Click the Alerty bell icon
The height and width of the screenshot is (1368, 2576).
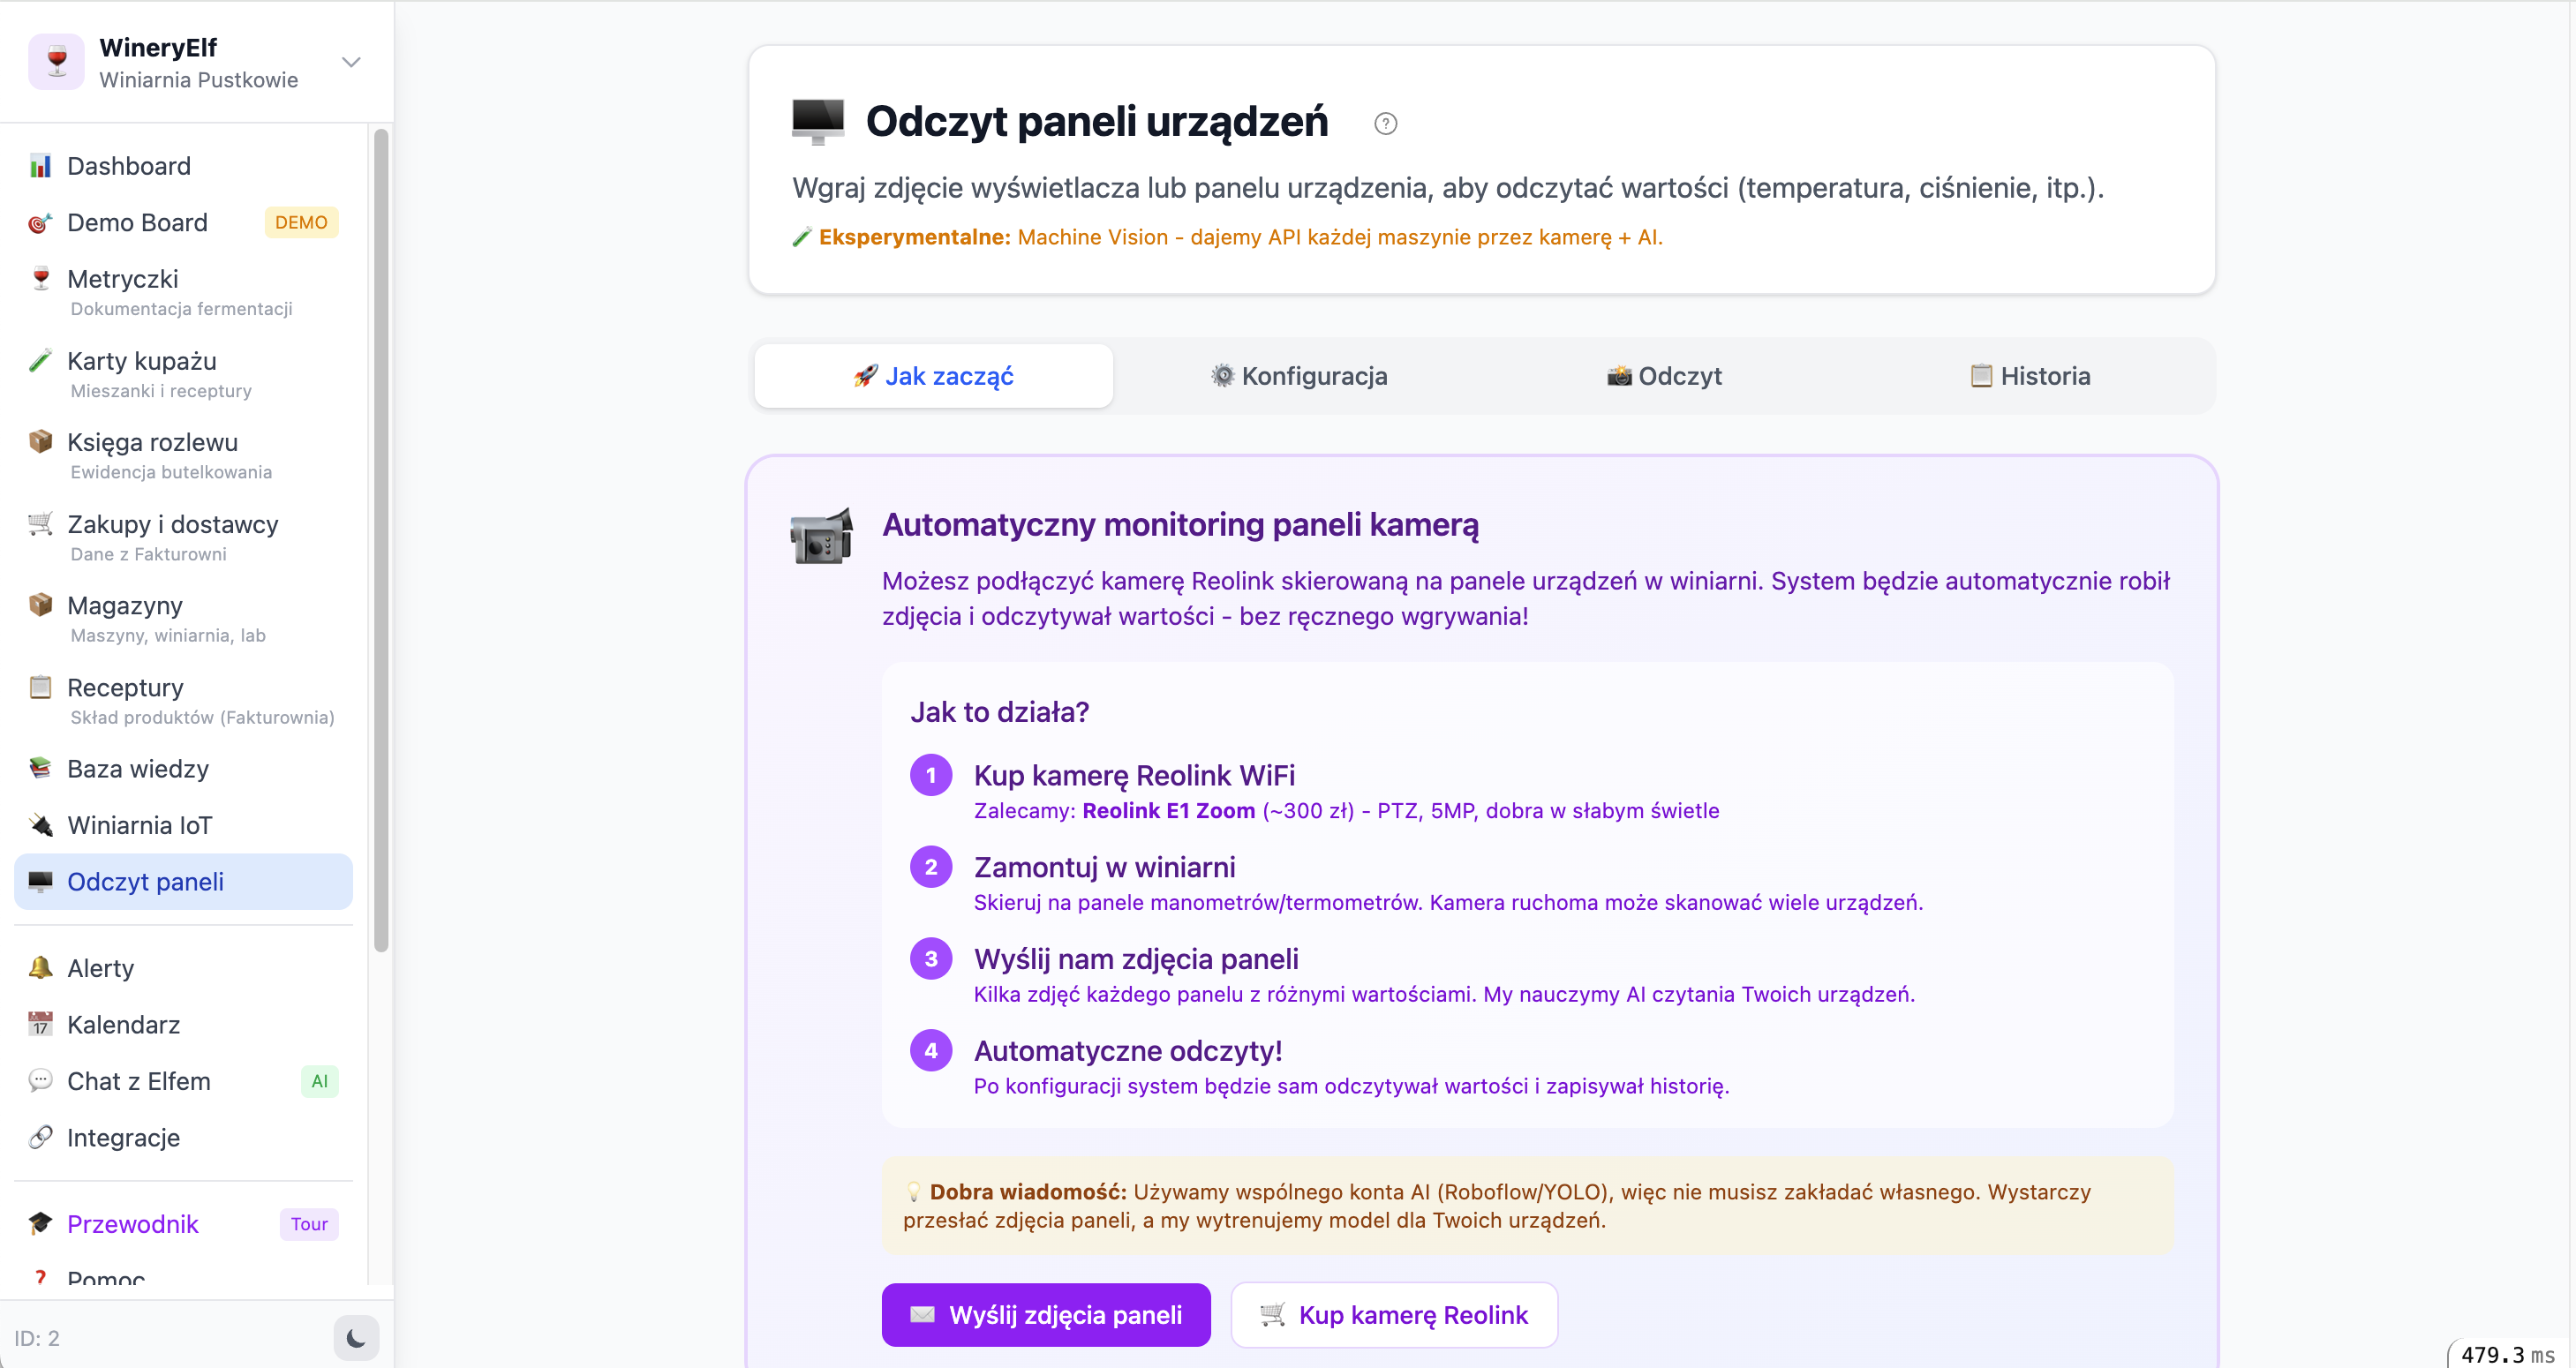(x=40, y=968)
